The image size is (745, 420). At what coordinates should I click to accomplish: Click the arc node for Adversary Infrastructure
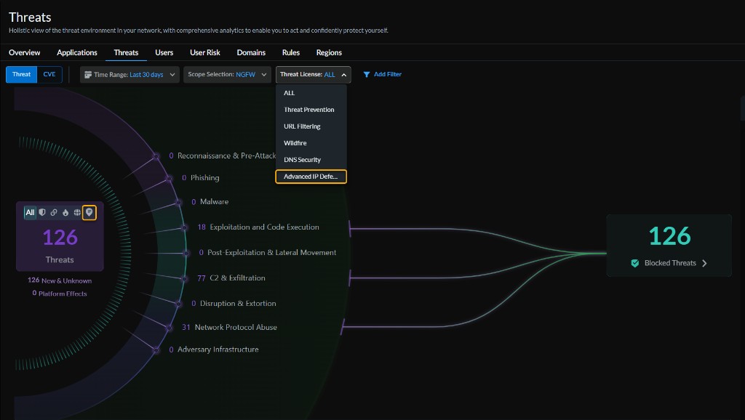point(156,350)
